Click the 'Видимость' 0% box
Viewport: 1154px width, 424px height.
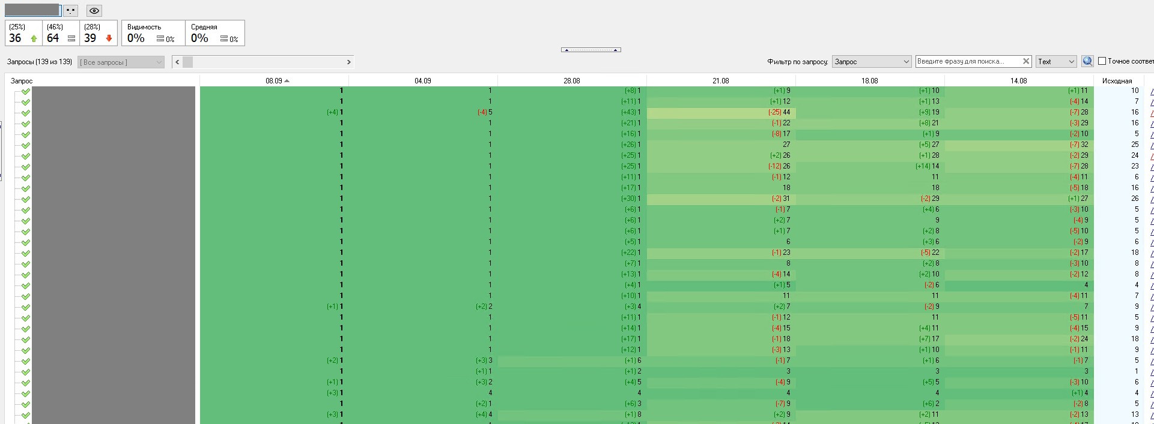(153, 33)
